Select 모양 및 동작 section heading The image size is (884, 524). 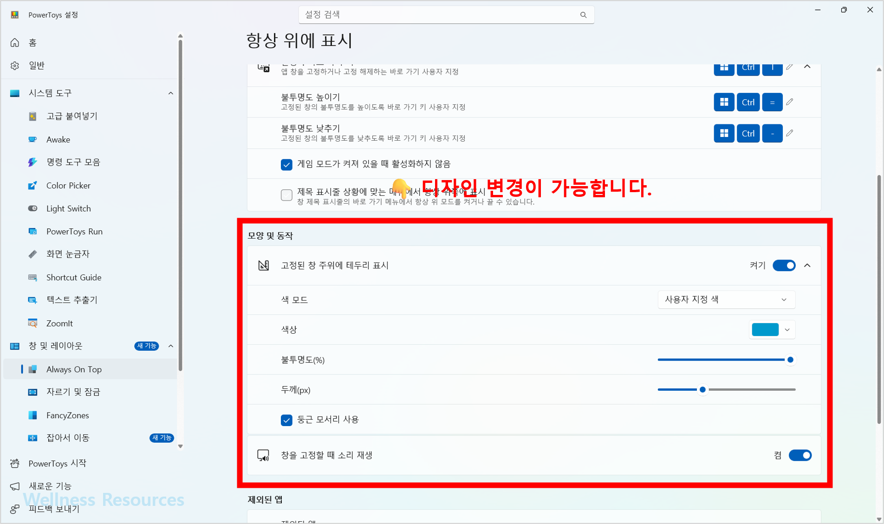[270, 236]
